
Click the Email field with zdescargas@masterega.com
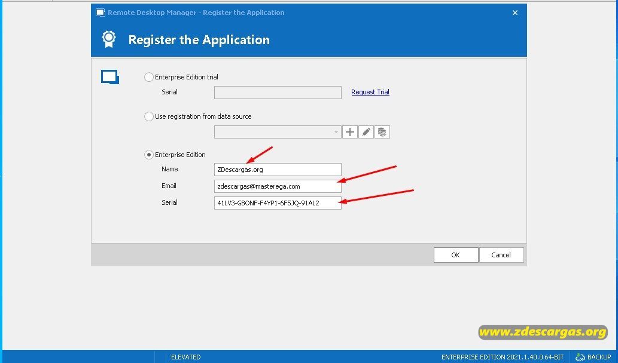coord(278,186)
